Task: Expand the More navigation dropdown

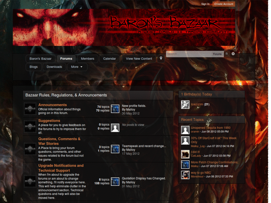Action: 77,67
